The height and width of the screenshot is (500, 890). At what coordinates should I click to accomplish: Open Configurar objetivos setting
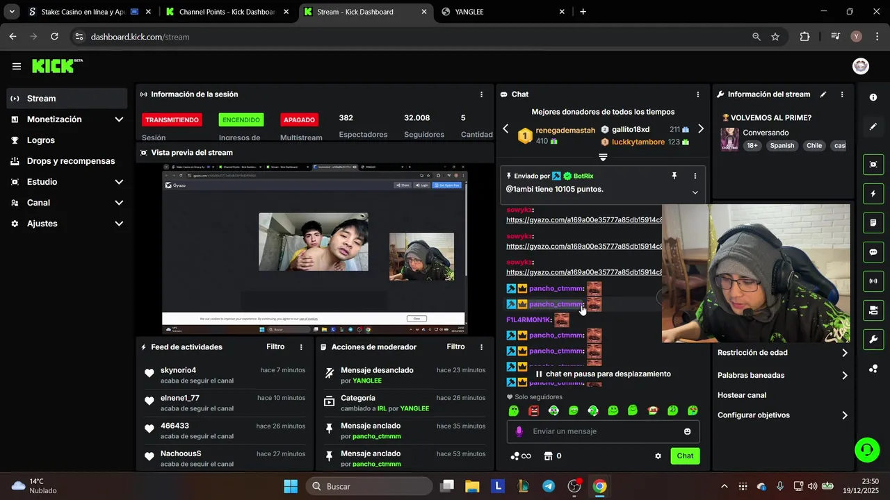pyautogui.click(x=783, y=415)
